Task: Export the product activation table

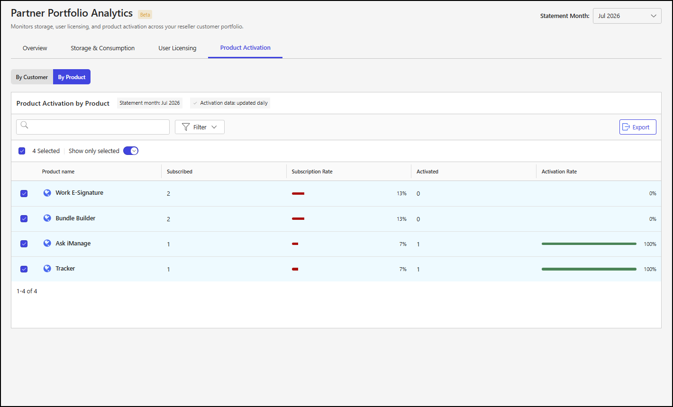Action: pyautogui.click(x=638, y=127)
